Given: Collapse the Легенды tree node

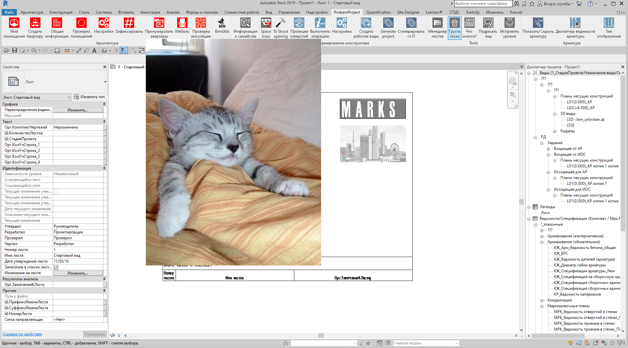Looking at the screenshot, I should pyautogui.click(x=529, y=207).
